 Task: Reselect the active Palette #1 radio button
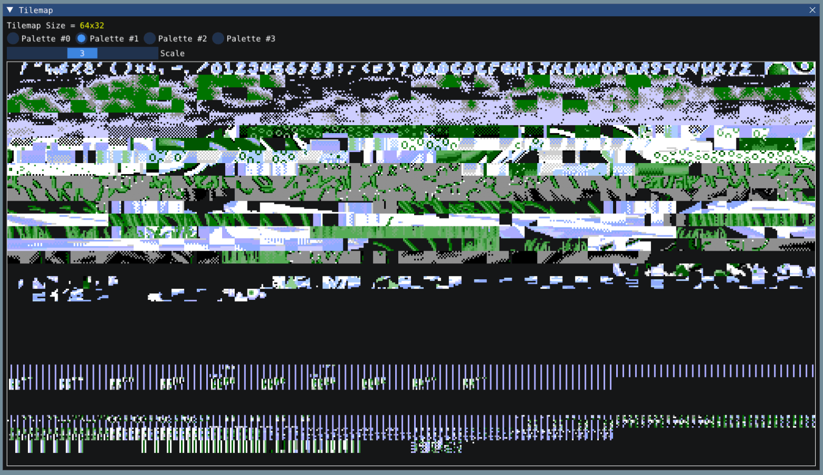click(81, 38)
